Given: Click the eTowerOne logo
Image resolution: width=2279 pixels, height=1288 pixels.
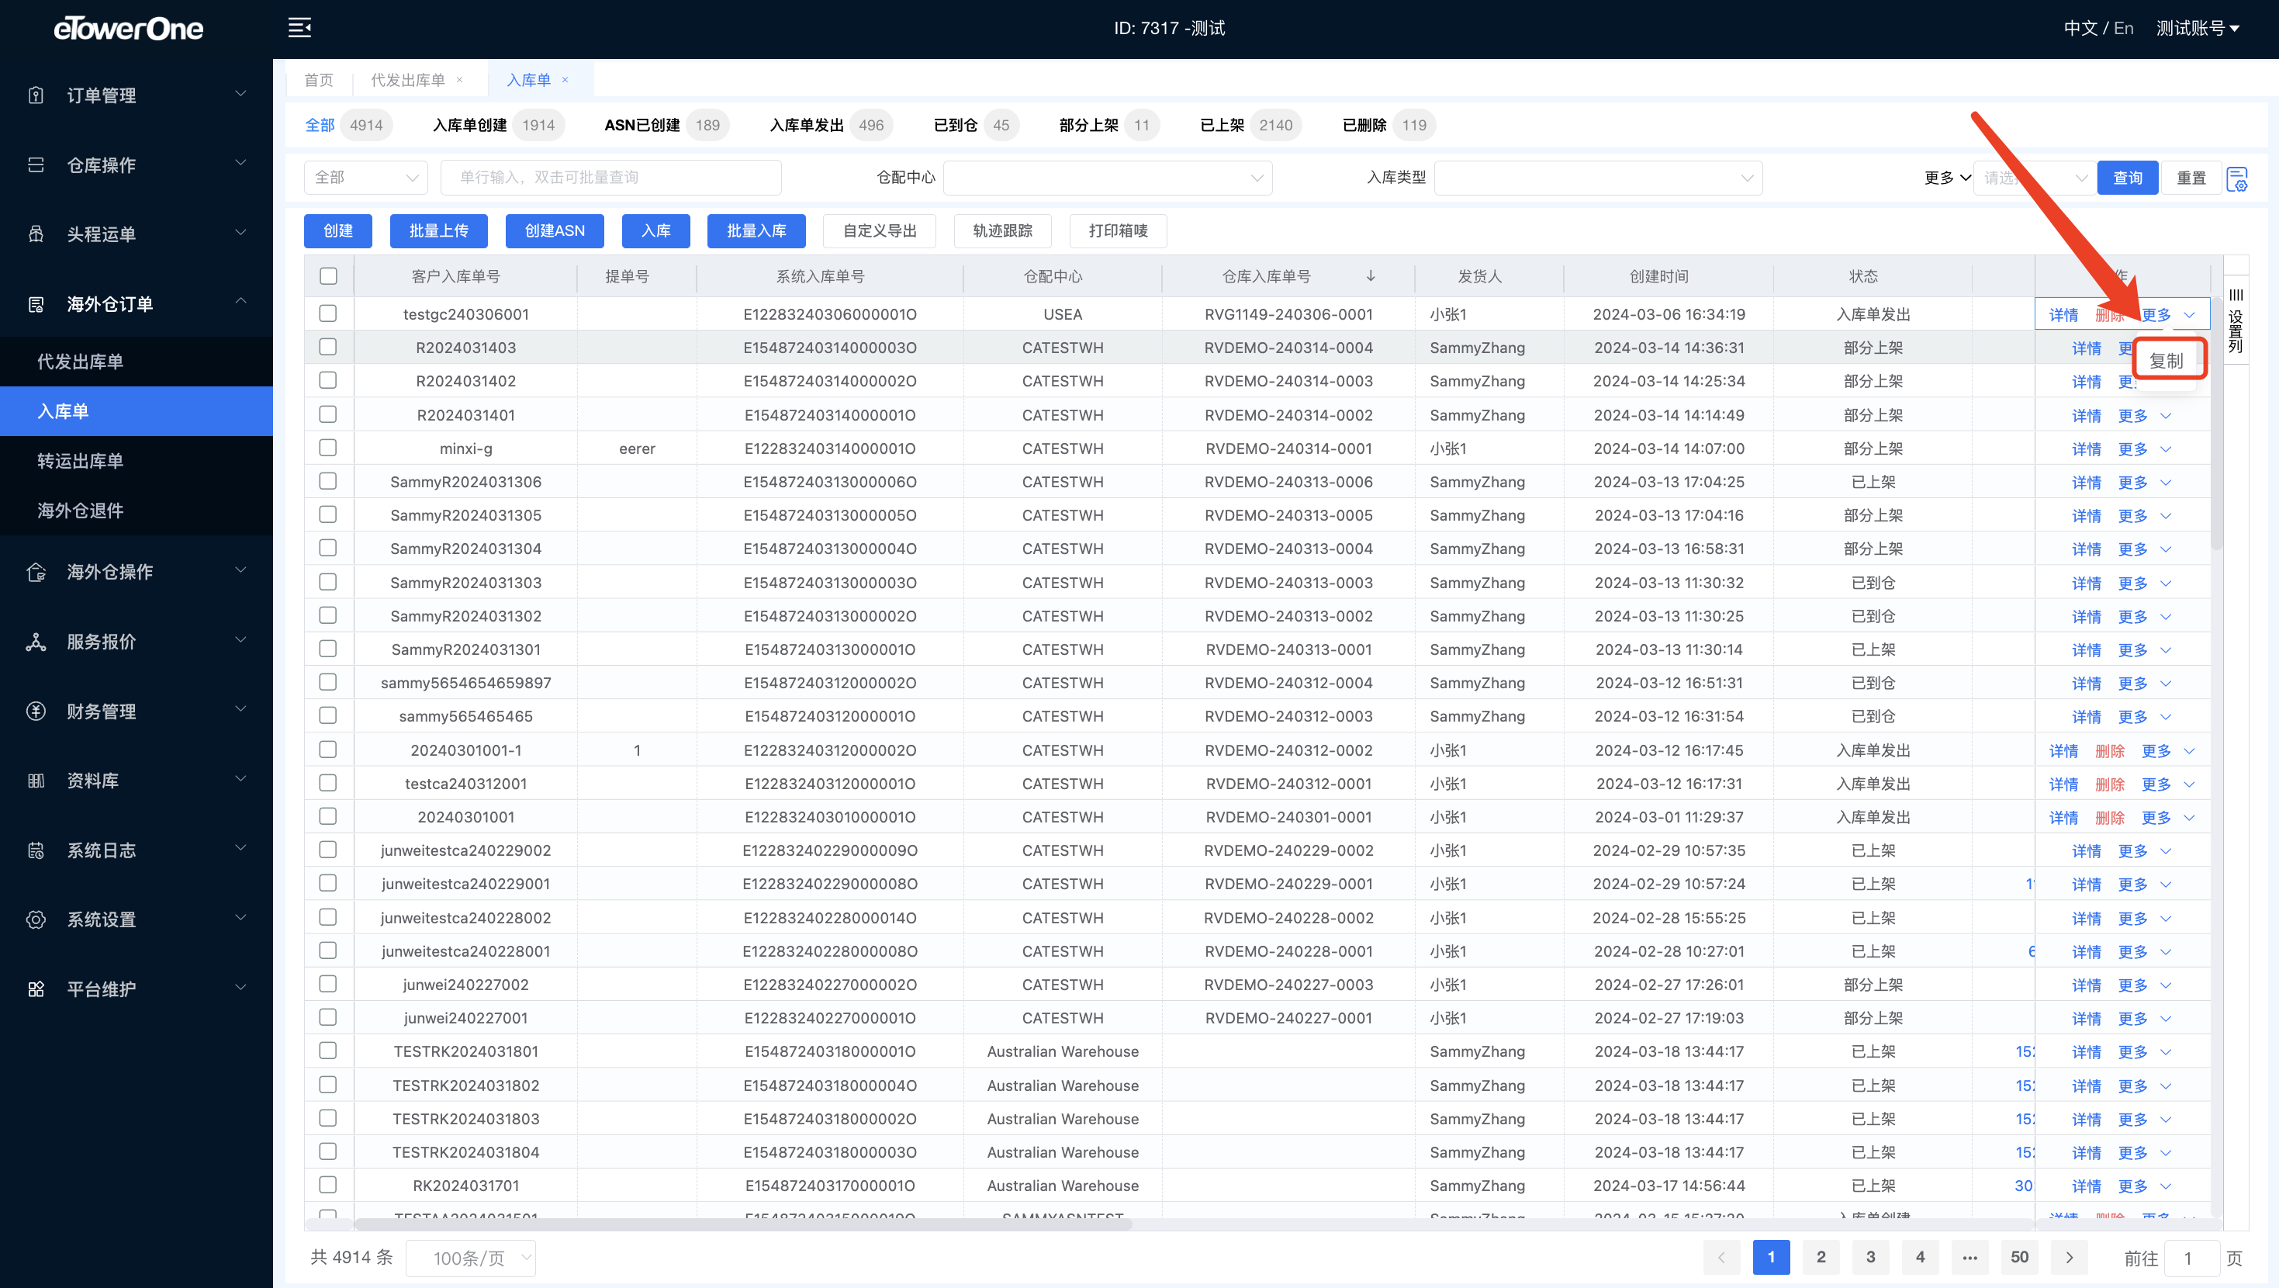Looking at the screenshot, I should (x=128, y=29).
